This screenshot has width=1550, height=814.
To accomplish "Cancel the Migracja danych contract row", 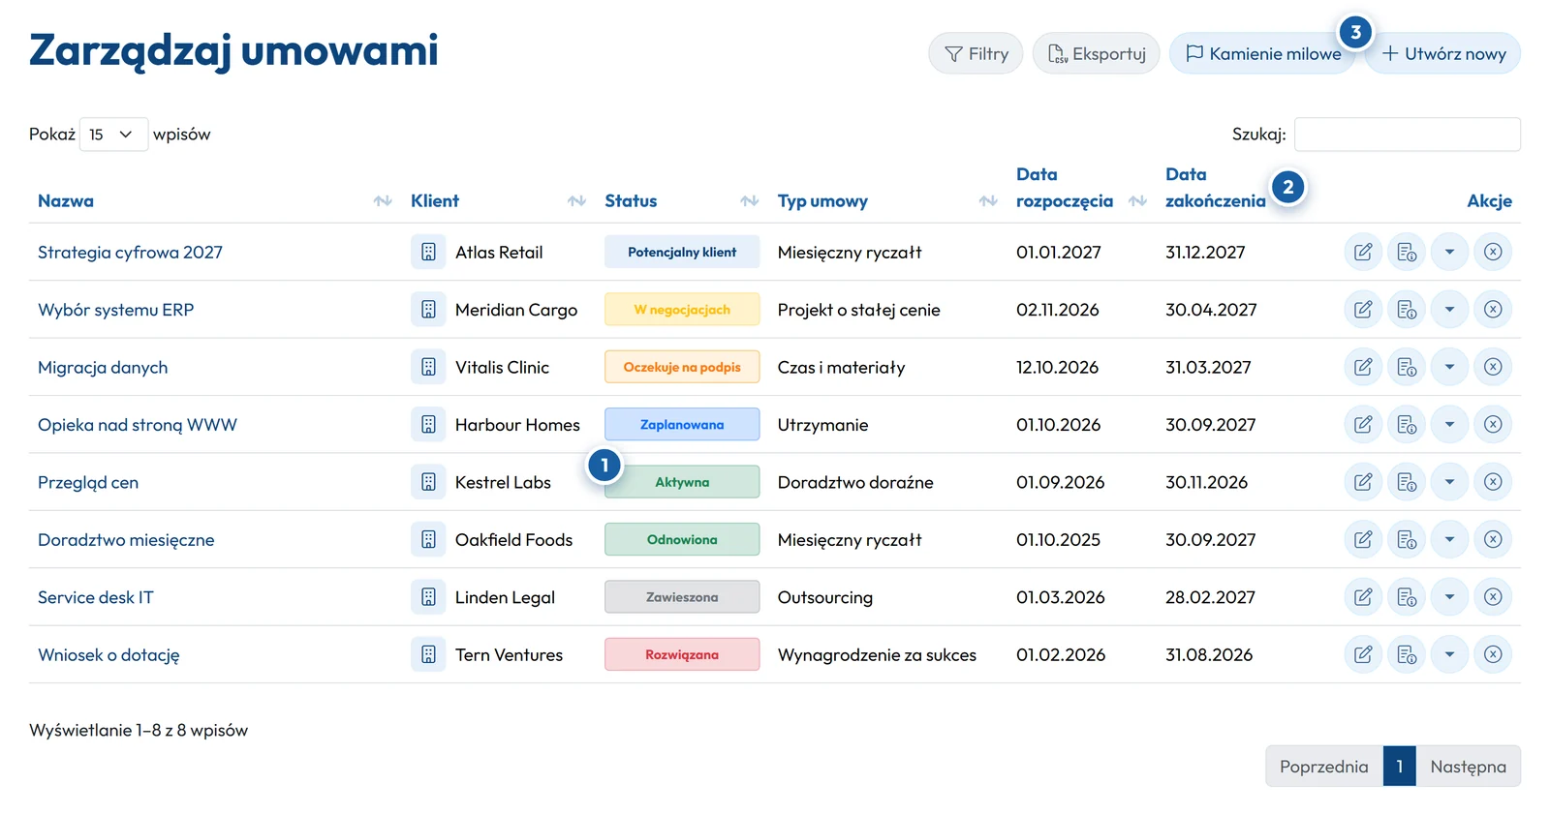I will (x=1493, y=367).
